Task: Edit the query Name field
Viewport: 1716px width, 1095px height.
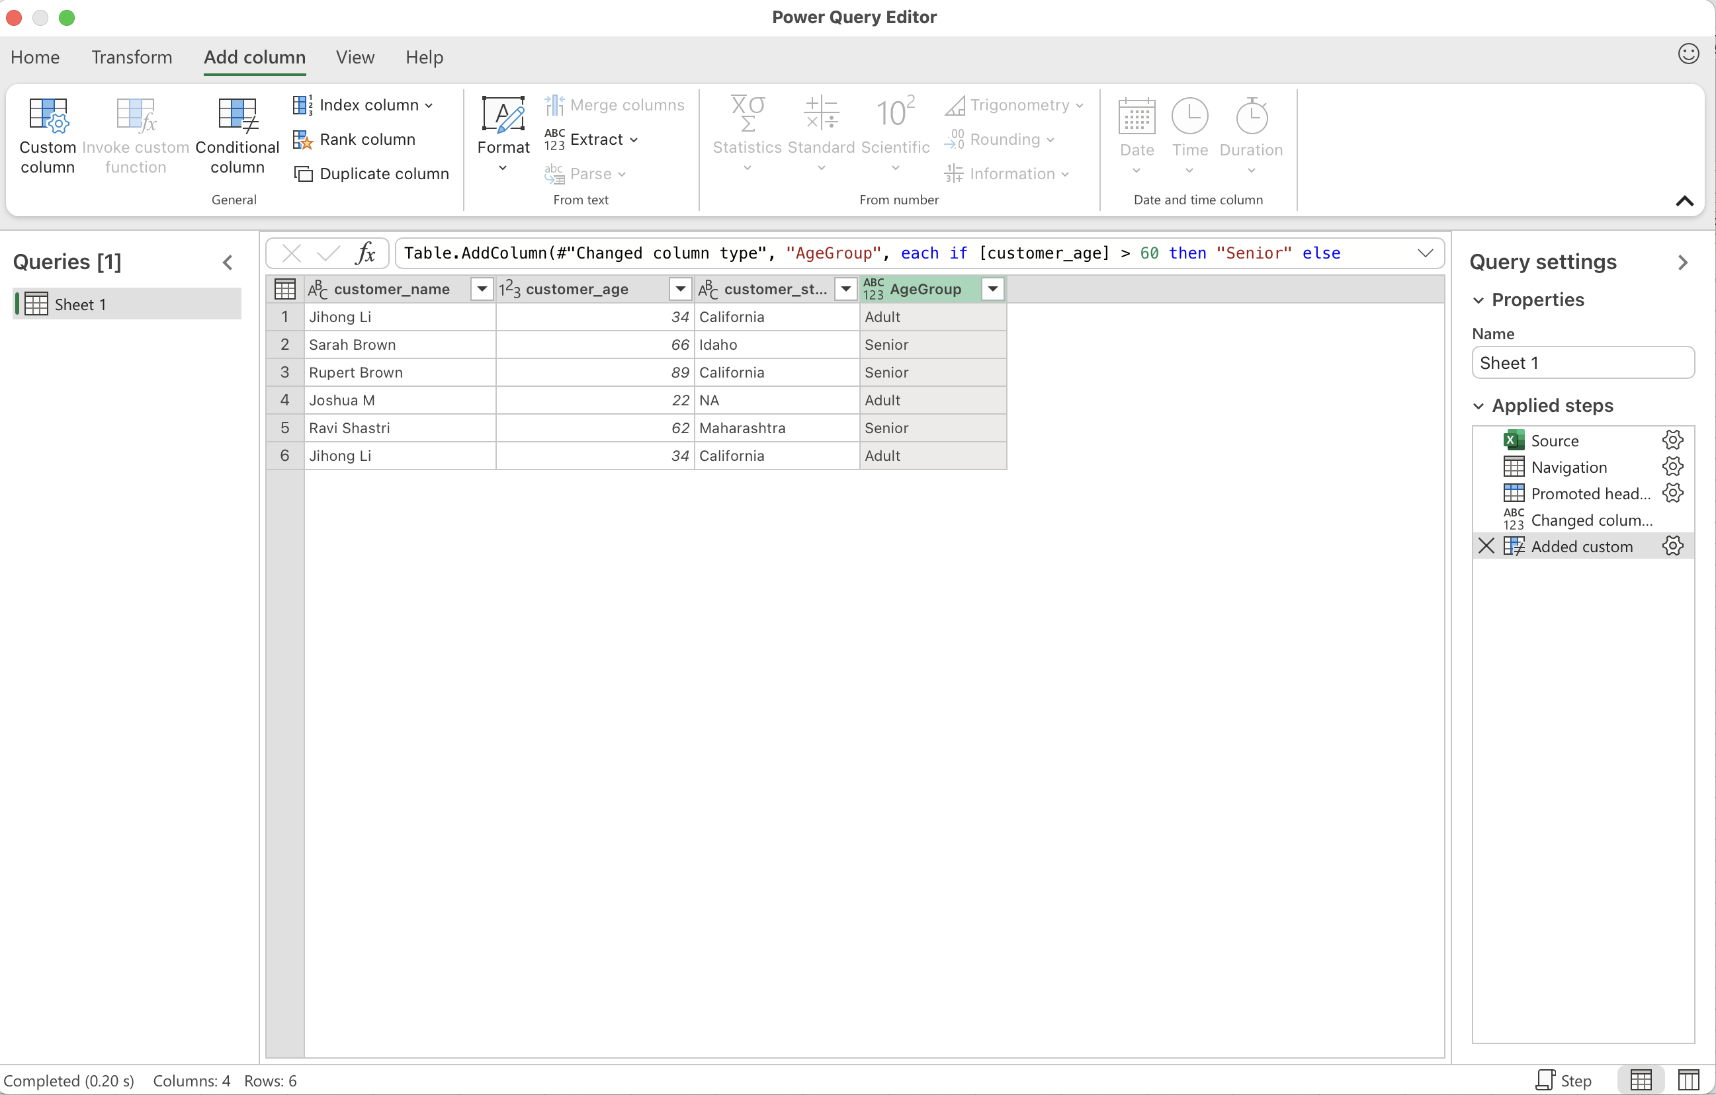Action: pyautogui.click(x=1582, y=362)
